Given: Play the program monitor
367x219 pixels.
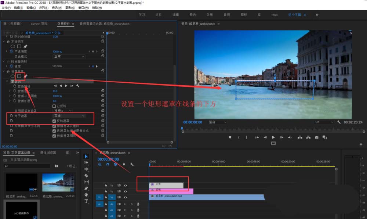Looking at the screenshot, I should click(x=273, y=137).
